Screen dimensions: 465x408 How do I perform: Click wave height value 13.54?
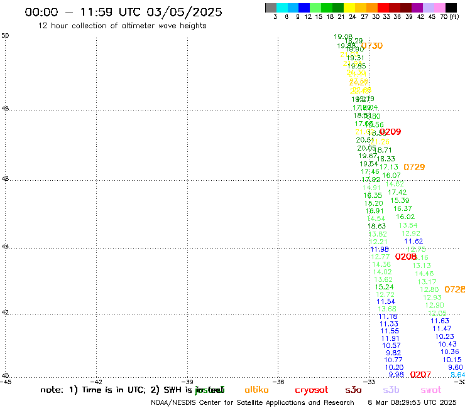coord(408,225)
